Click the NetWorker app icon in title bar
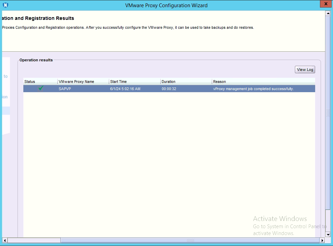Viewport: 333px width, 246px height. 5,5
